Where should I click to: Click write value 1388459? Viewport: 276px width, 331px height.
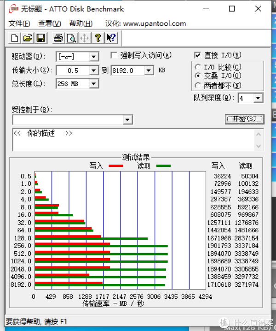pos(219,277)
